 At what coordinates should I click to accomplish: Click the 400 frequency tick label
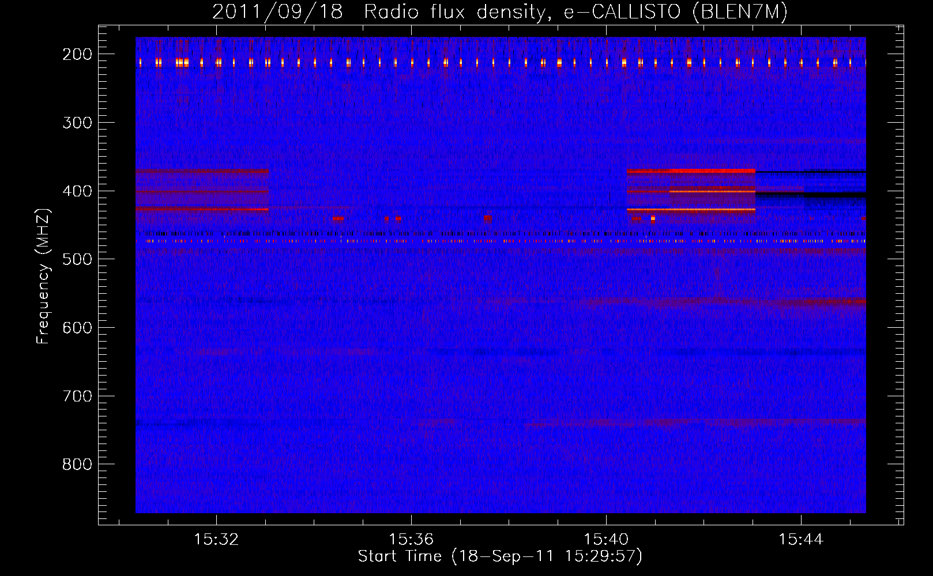[77, 191]
